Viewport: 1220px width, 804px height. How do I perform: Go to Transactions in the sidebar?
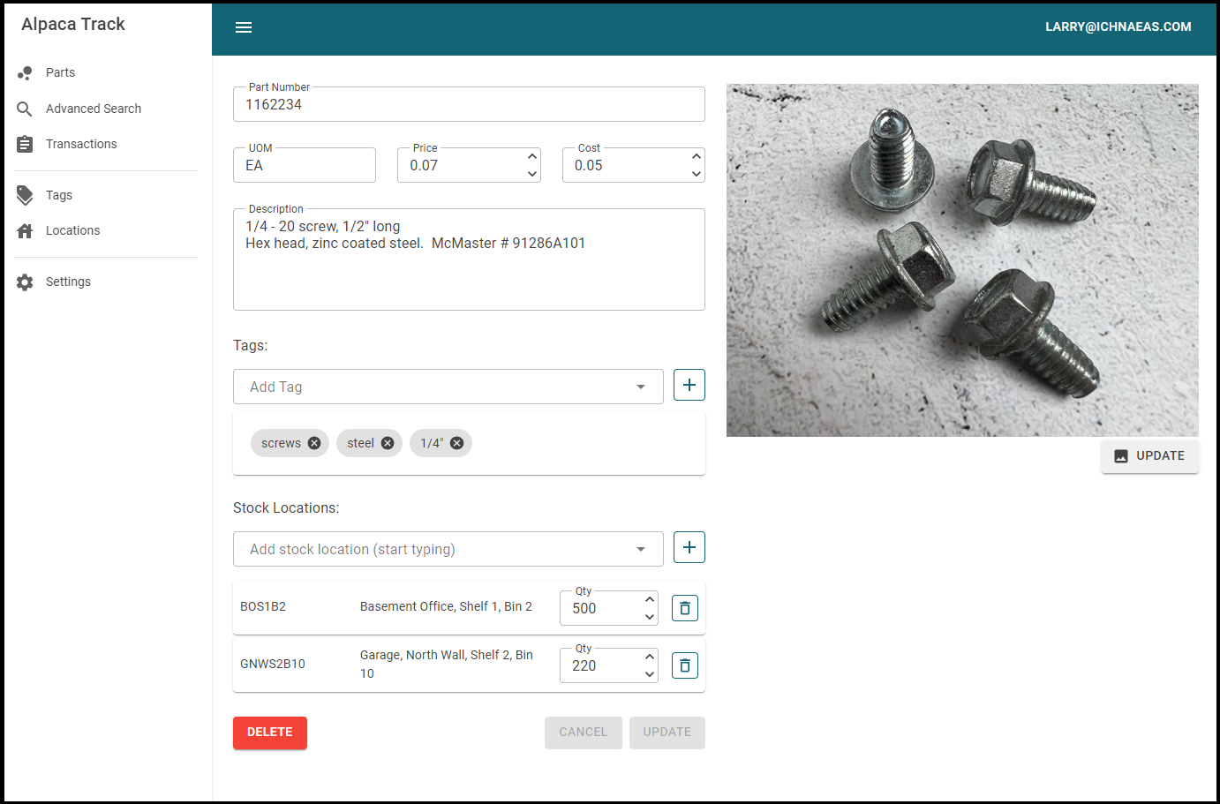coord(81,144)
